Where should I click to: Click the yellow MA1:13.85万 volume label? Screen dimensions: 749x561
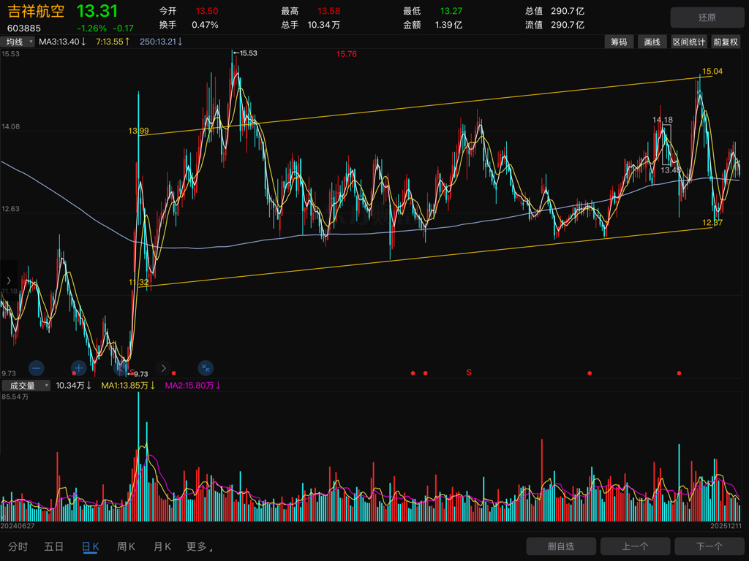(x=128, y=386)
